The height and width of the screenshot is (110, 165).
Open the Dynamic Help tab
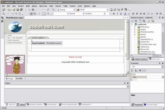click(x=150, y=105)
